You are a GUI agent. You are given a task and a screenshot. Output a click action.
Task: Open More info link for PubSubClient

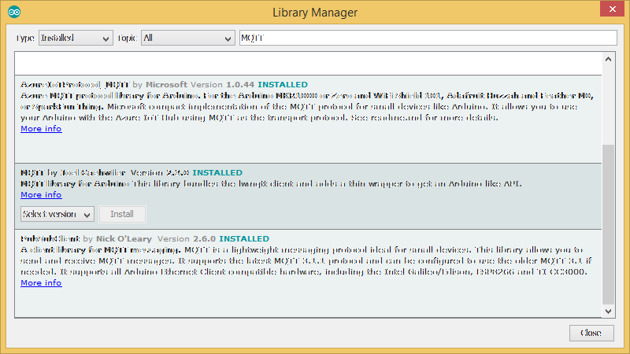[41, 283]
